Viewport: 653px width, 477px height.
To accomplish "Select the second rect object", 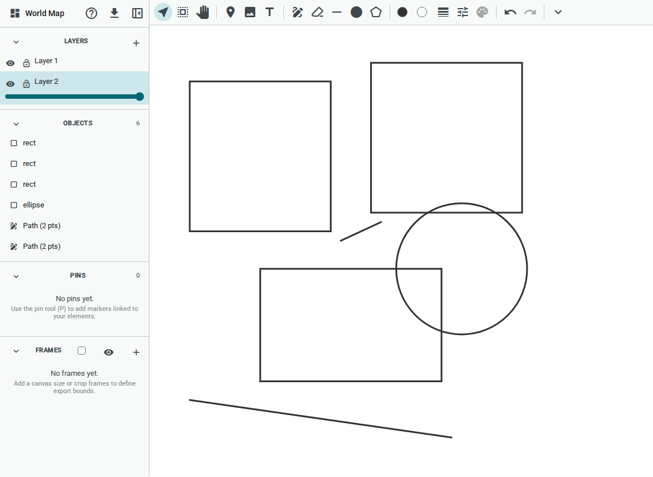I will (75, 164).
